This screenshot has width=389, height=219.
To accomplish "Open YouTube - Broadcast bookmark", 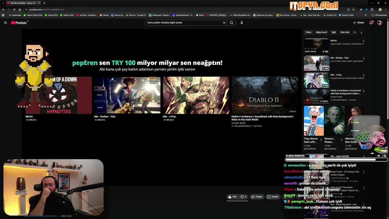I will 87,15.
